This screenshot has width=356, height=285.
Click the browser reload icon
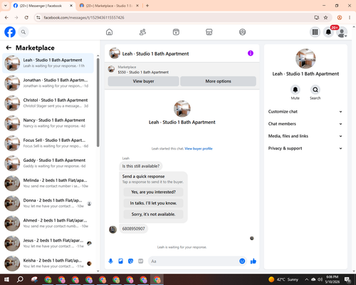point(26,17)
